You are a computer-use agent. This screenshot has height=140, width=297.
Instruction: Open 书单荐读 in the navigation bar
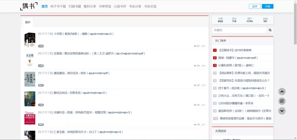click(105, 6)
